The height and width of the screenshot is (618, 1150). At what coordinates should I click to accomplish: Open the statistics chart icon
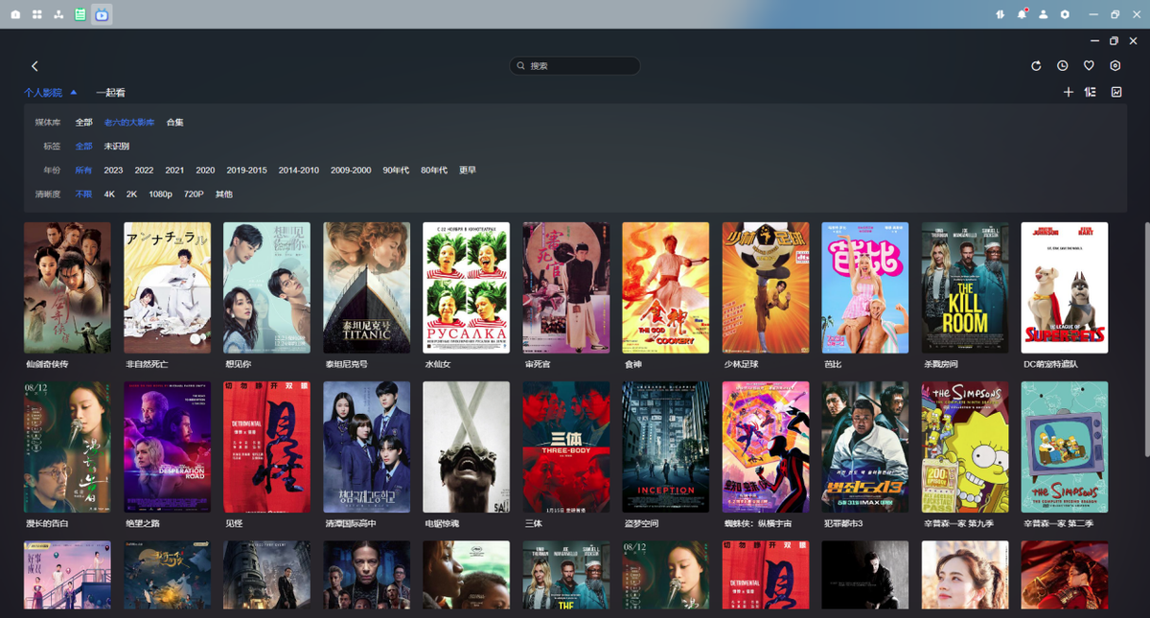pyautogui.click(x=1116, y=92)
